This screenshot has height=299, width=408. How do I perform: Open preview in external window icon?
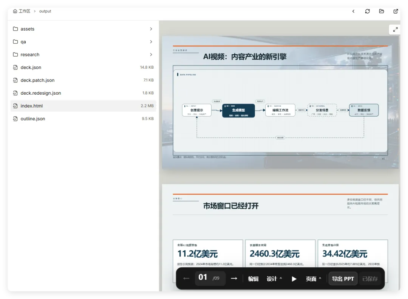point(396,11)
